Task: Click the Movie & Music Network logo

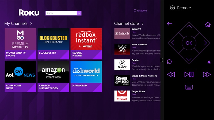Action: pyautogui.click(x=122, y=81)
